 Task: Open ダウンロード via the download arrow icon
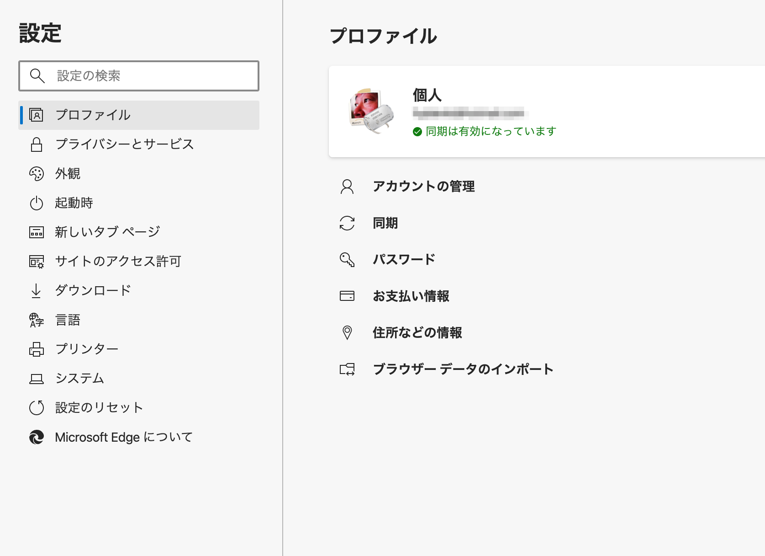click(x=36, y=290)
